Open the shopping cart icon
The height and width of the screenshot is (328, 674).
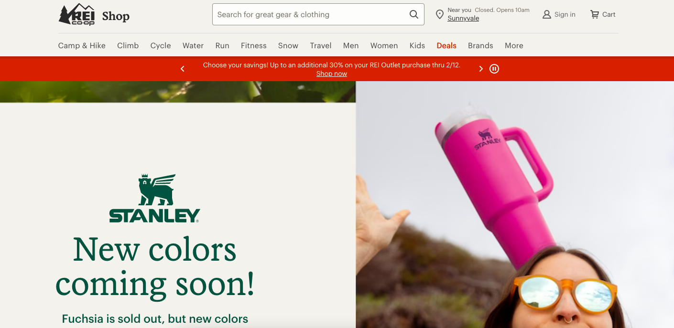click(595, 14)
